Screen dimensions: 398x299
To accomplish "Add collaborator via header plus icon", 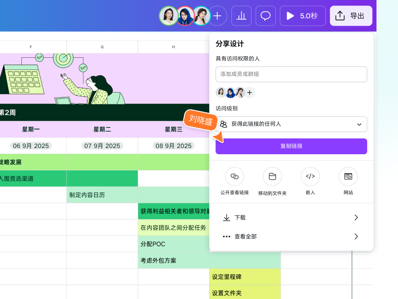I will [217, 16].
